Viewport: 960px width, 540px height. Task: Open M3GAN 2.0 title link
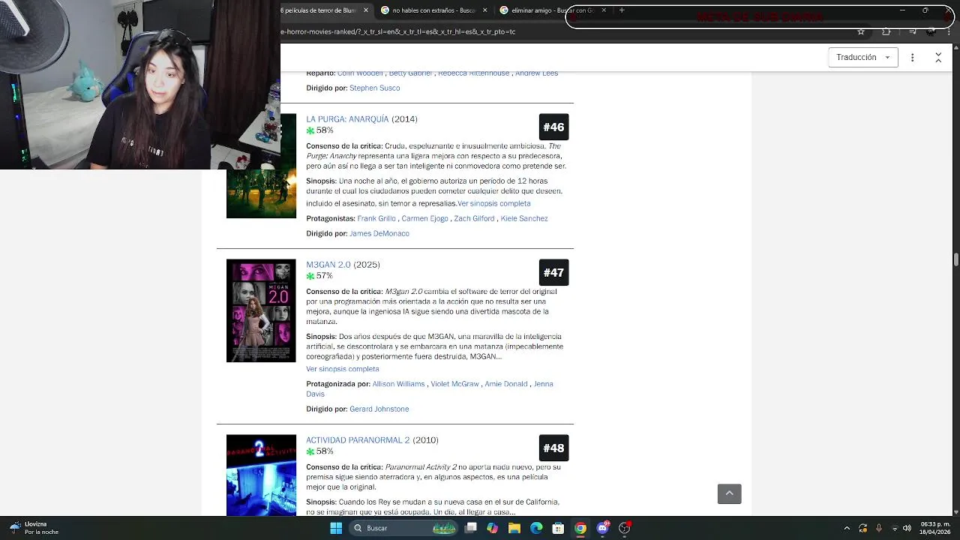click(x=328, y=265)
